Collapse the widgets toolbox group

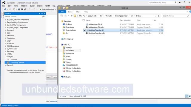[x=6, y=57]
